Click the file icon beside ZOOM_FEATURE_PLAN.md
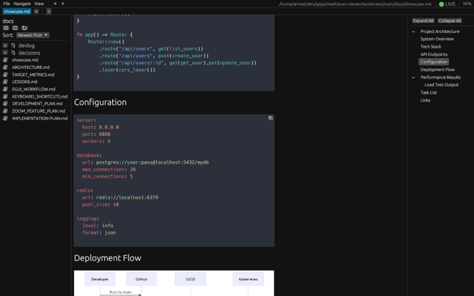 tap(5, 111)
